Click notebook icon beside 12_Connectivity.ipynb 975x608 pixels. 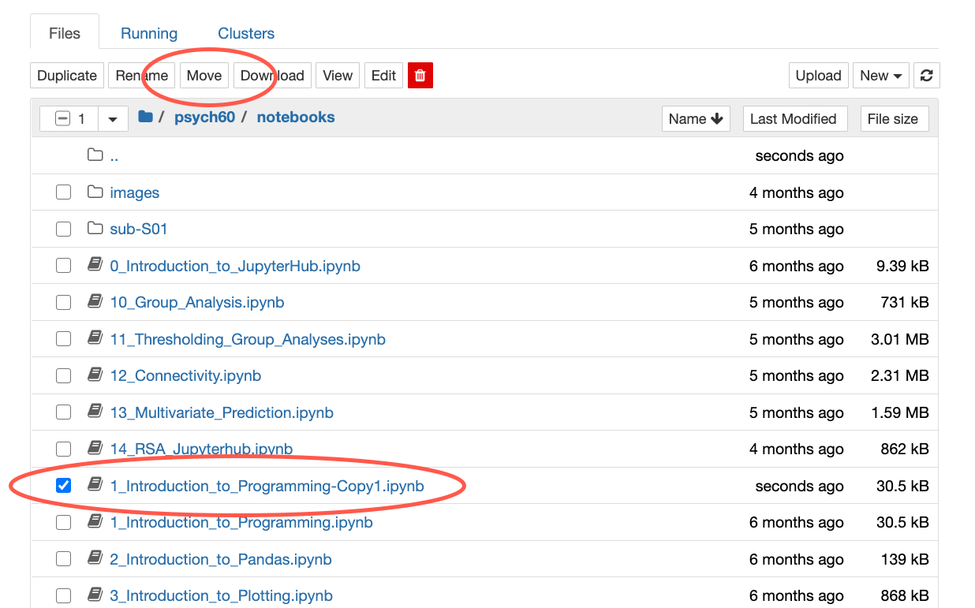95,375
